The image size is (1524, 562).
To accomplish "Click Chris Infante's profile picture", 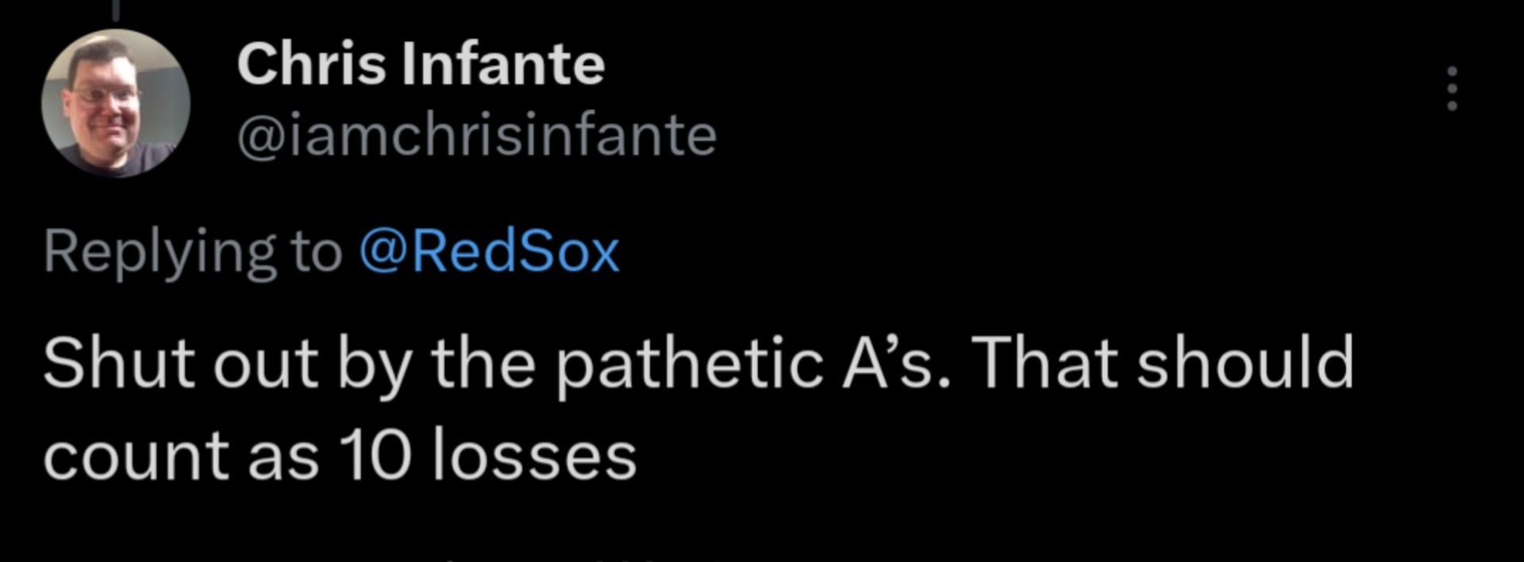I will click(x=116, y=103).
